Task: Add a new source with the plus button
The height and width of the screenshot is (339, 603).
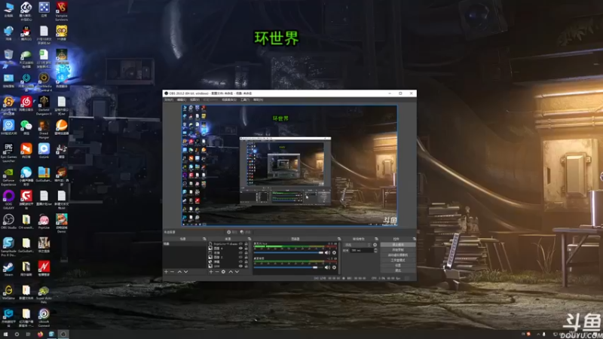Action: (211, 272)
